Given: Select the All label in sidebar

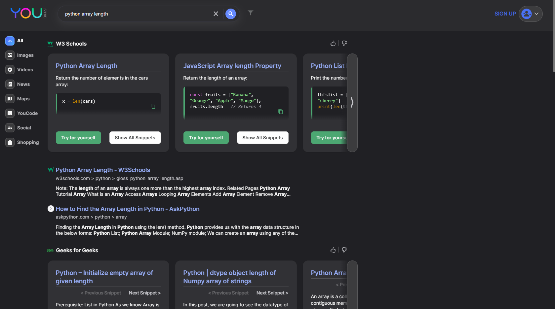Looking at the screenshot, I should pyautogui.click(x=20, y=41).
